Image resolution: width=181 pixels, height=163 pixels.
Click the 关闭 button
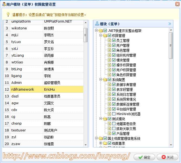(x=167, y=157)
